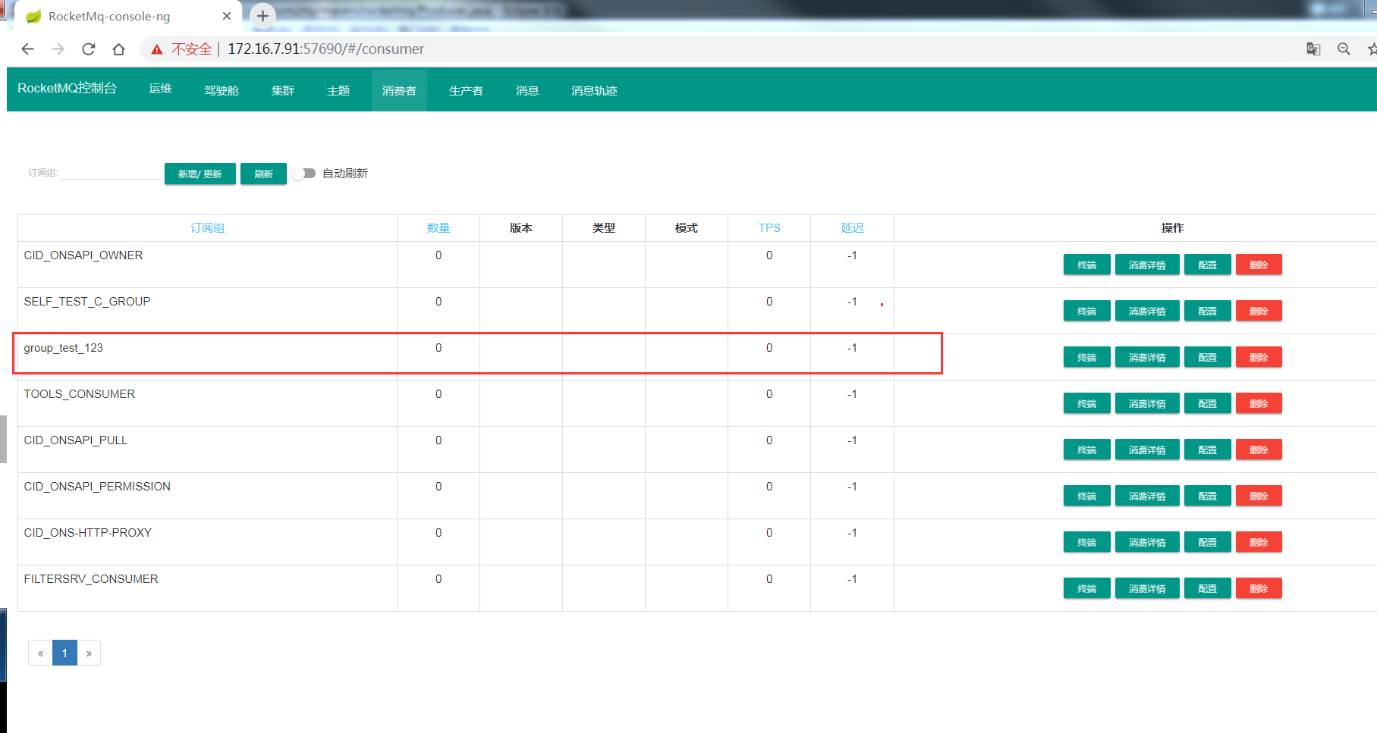Reload the page with the refresh icon
This screenshot has height=733, width=1377.
pos(89,49)
